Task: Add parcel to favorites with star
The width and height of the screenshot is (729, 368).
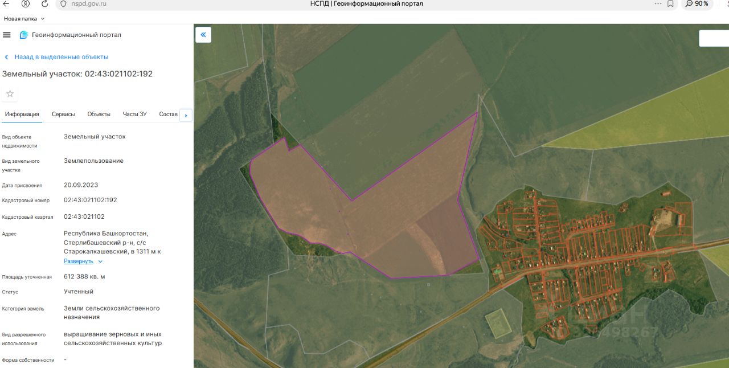Action: coord(10,93)
